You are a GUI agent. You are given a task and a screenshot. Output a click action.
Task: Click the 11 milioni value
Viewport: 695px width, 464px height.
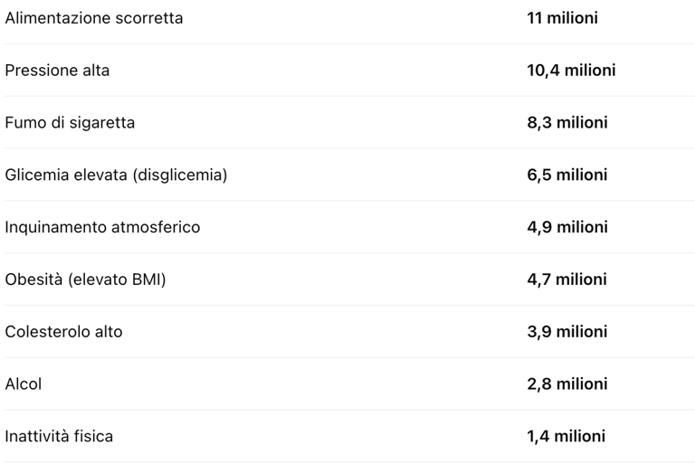coord(562,18)
